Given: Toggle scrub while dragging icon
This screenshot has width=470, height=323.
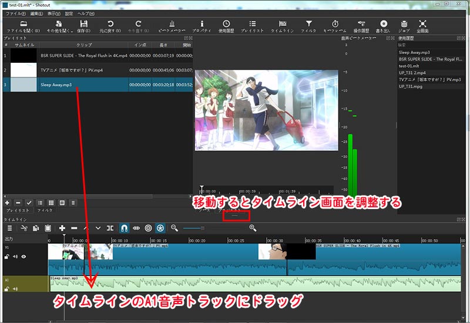Looking at the screenshot, I should point(136,228).
